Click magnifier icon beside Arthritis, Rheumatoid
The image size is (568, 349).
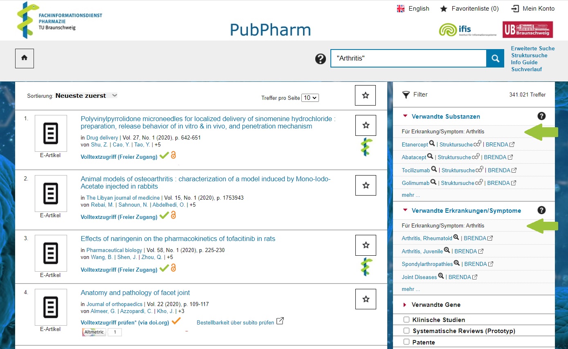click(456, 238)
